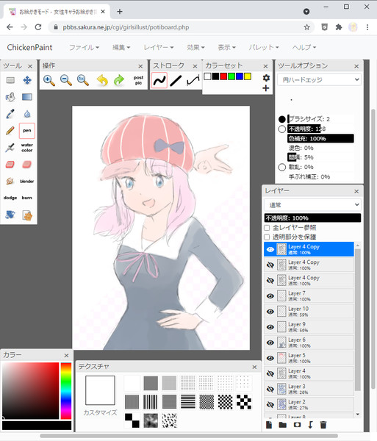Select the rotate canvas tool
Image resolution: width=377 pixels, height=441 pixels.
(10, 215)
